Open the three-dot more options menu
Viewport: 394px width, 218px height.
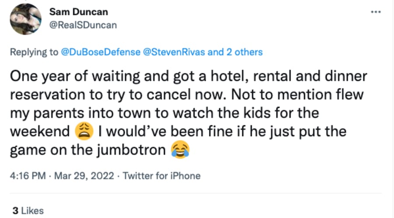tap(376, 12)
